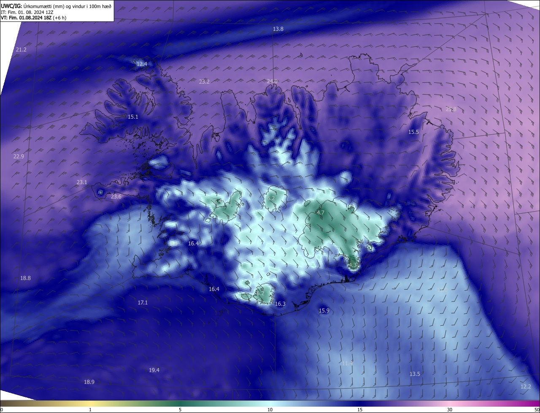Click the 30 tick on the color scale

pos(450,410)
